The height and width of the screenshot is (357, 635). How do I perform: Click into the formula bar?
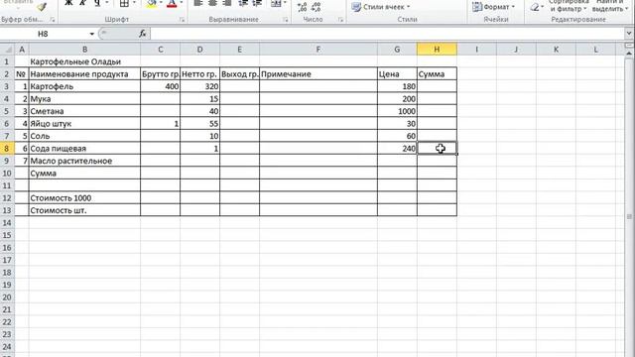[387, 34]
